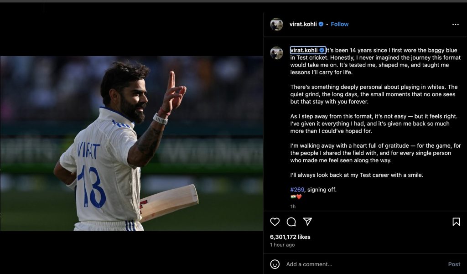Open virat.kohli username in header
The image size is (467, 274).
pyautogui.click(x=303, y=24)
